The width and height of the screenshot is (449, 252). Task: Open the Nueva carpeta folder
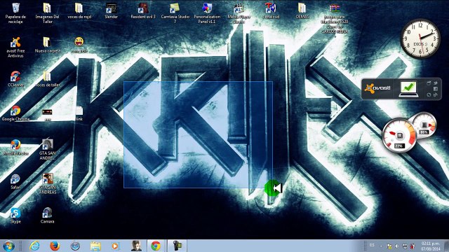(x=47, y=45)
